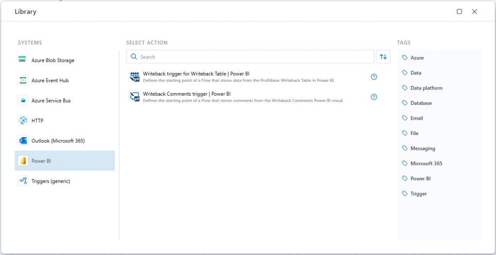This screenshot has width=496, height=255.
Task: Focus the action Search field
Action: click(x=250, y=57)
